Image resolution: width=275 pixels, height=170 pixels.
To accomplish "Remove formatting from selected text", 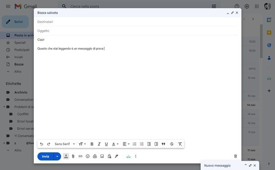I will pos(180,144).
